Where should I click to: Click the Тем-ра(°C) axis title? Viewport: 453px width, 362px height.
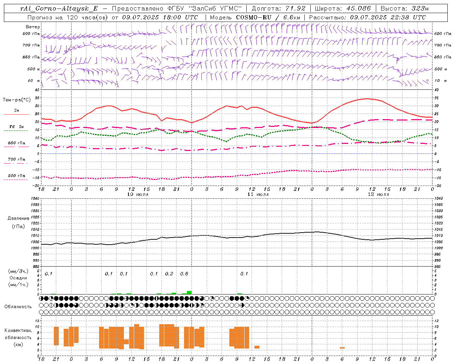click(17, 100)
